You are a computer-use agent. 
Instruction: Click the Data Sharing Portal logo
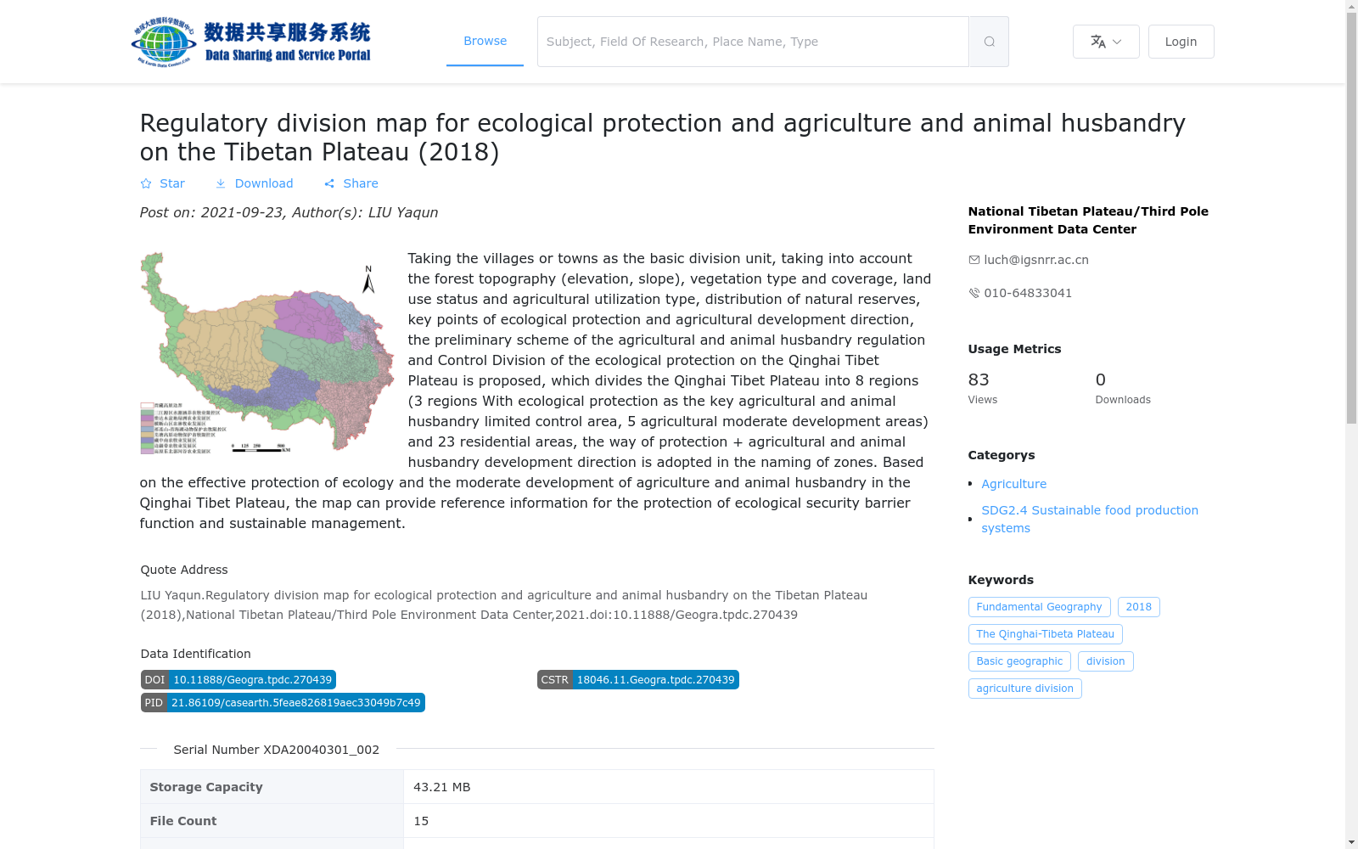(251, 42)
